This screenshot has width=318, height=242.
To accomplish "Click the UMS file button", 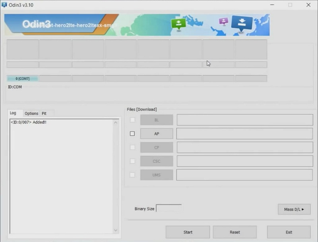I will tap(157, 175).
